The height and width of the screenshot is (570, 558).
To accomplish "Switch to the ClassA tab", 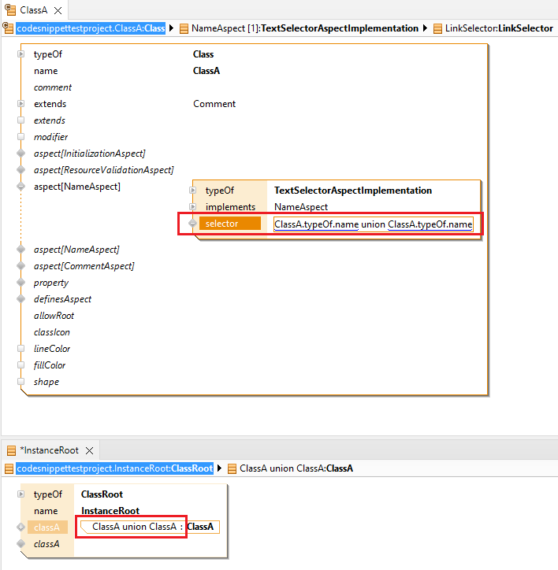I will pos(33,10).
